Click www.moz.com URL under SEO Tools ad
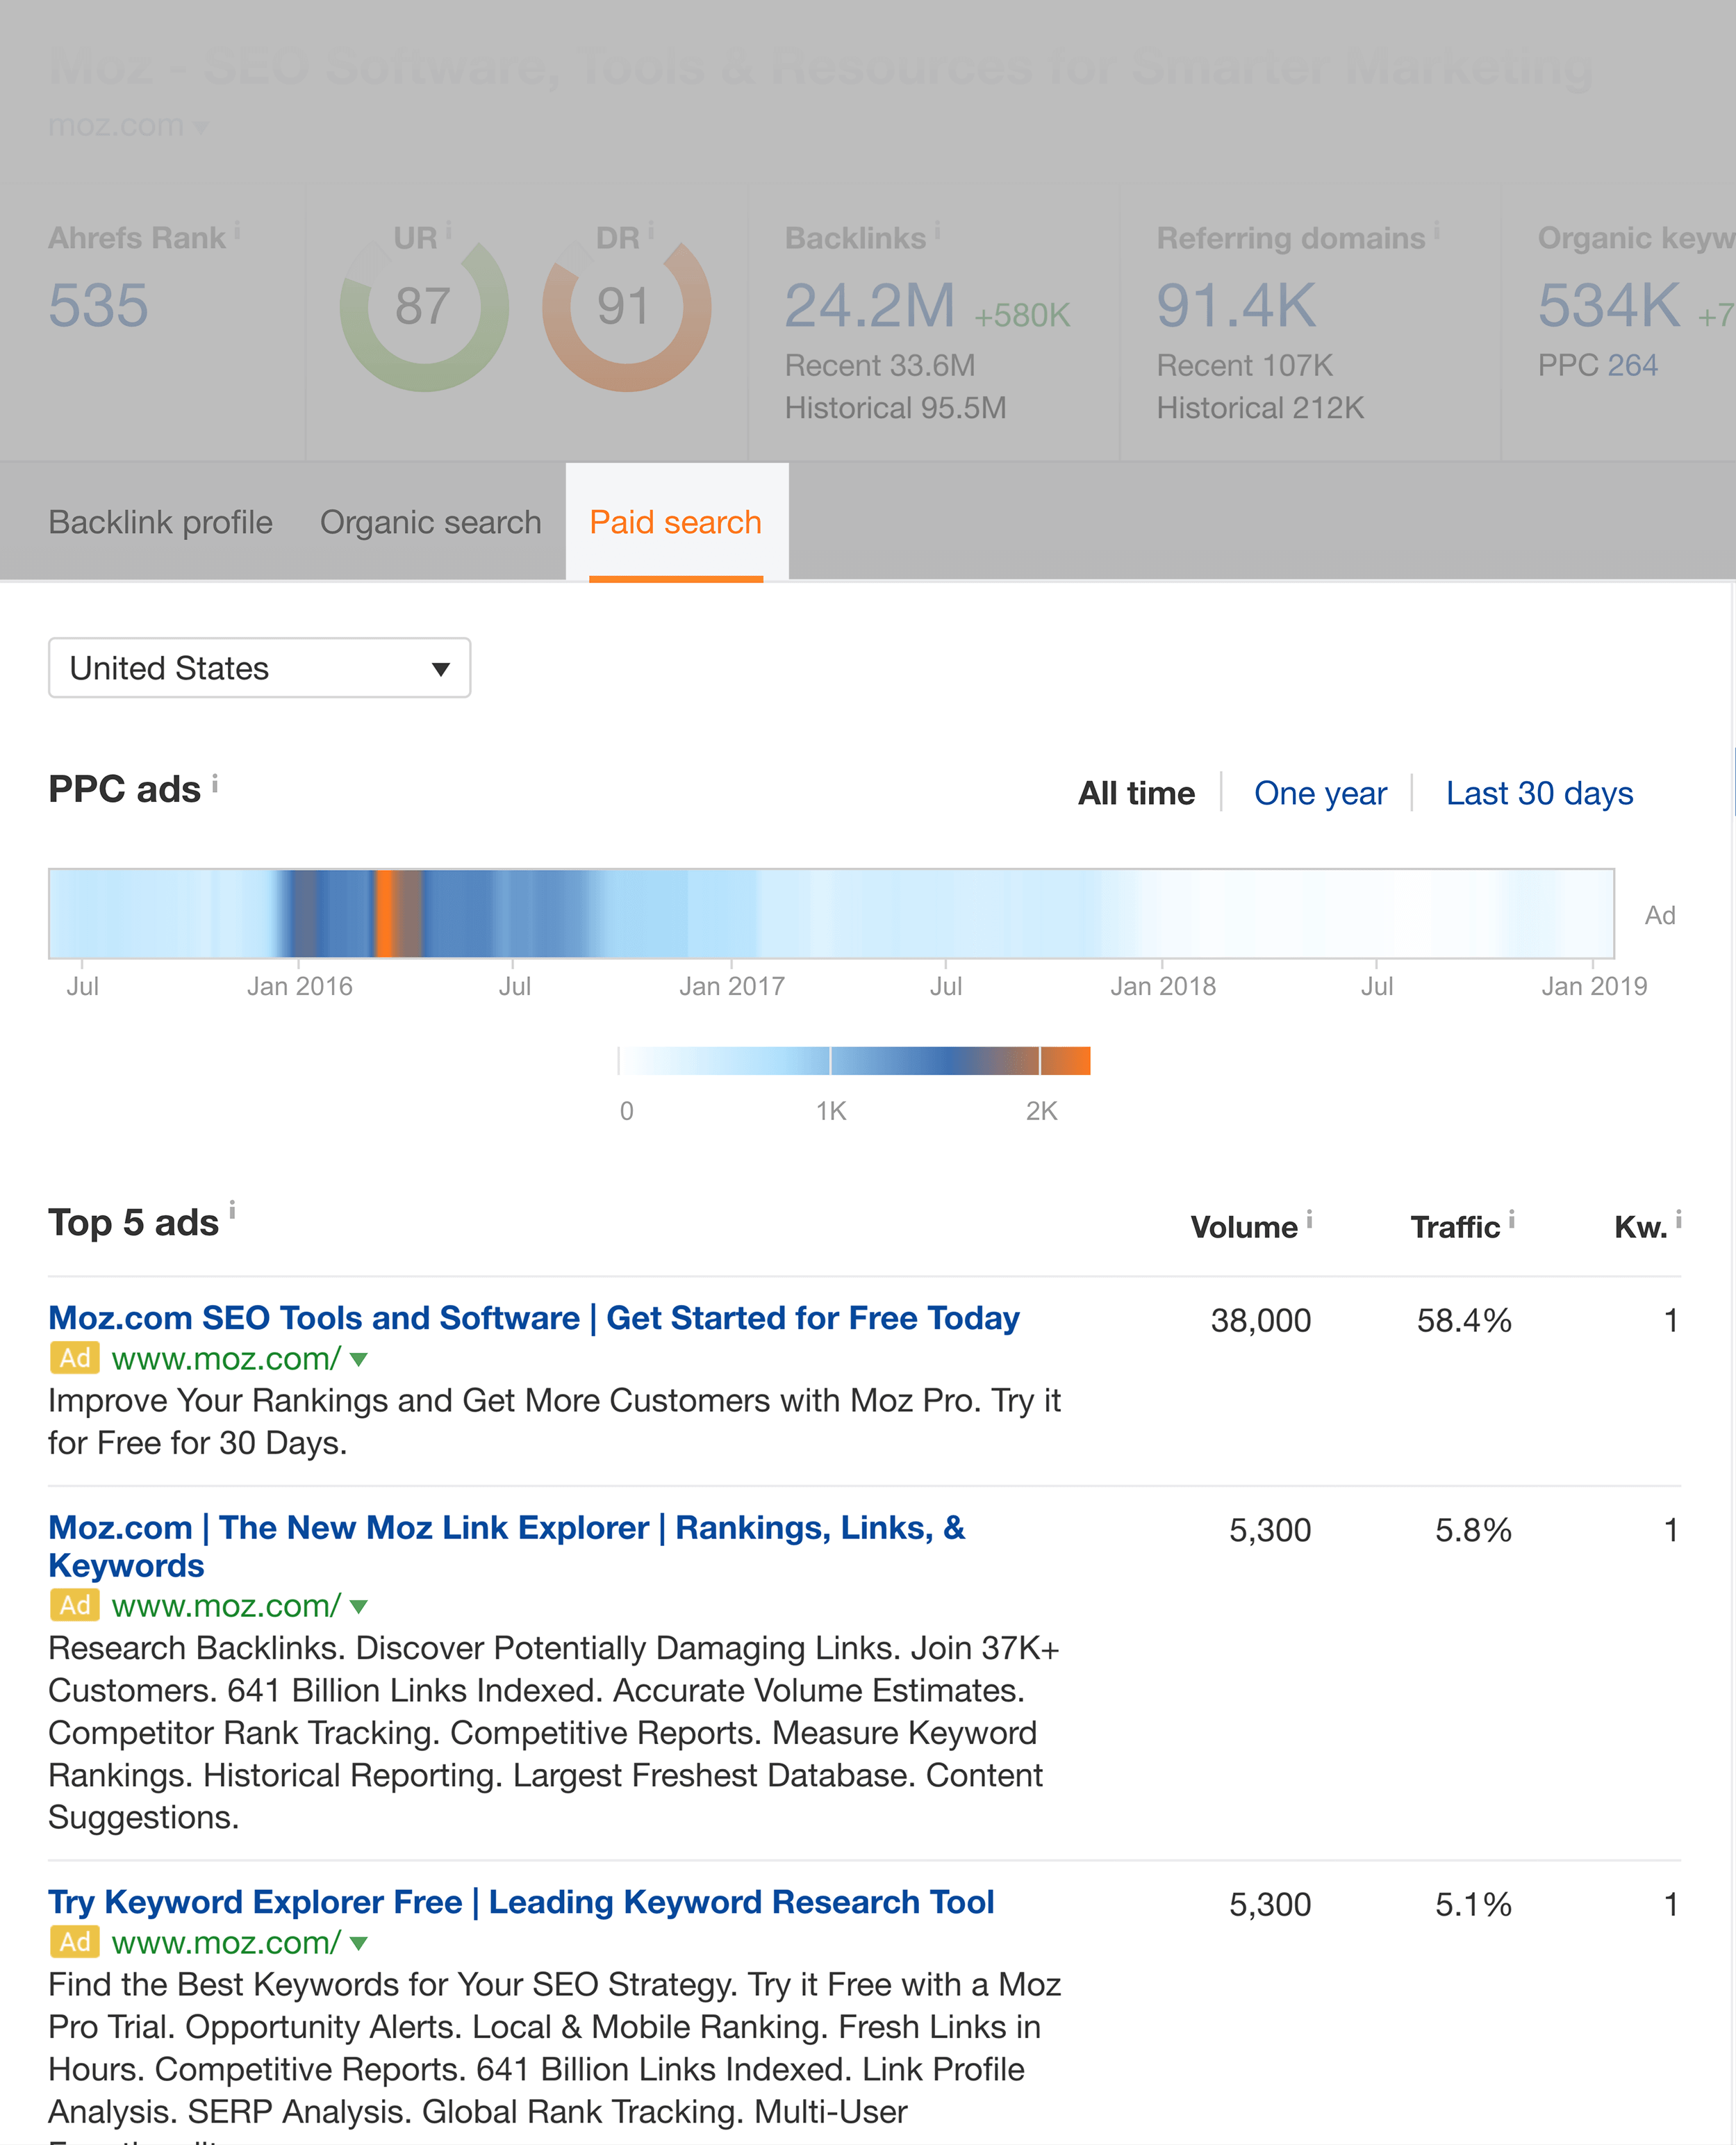Screen dimensions: 1736x2145 point(227,1359)
